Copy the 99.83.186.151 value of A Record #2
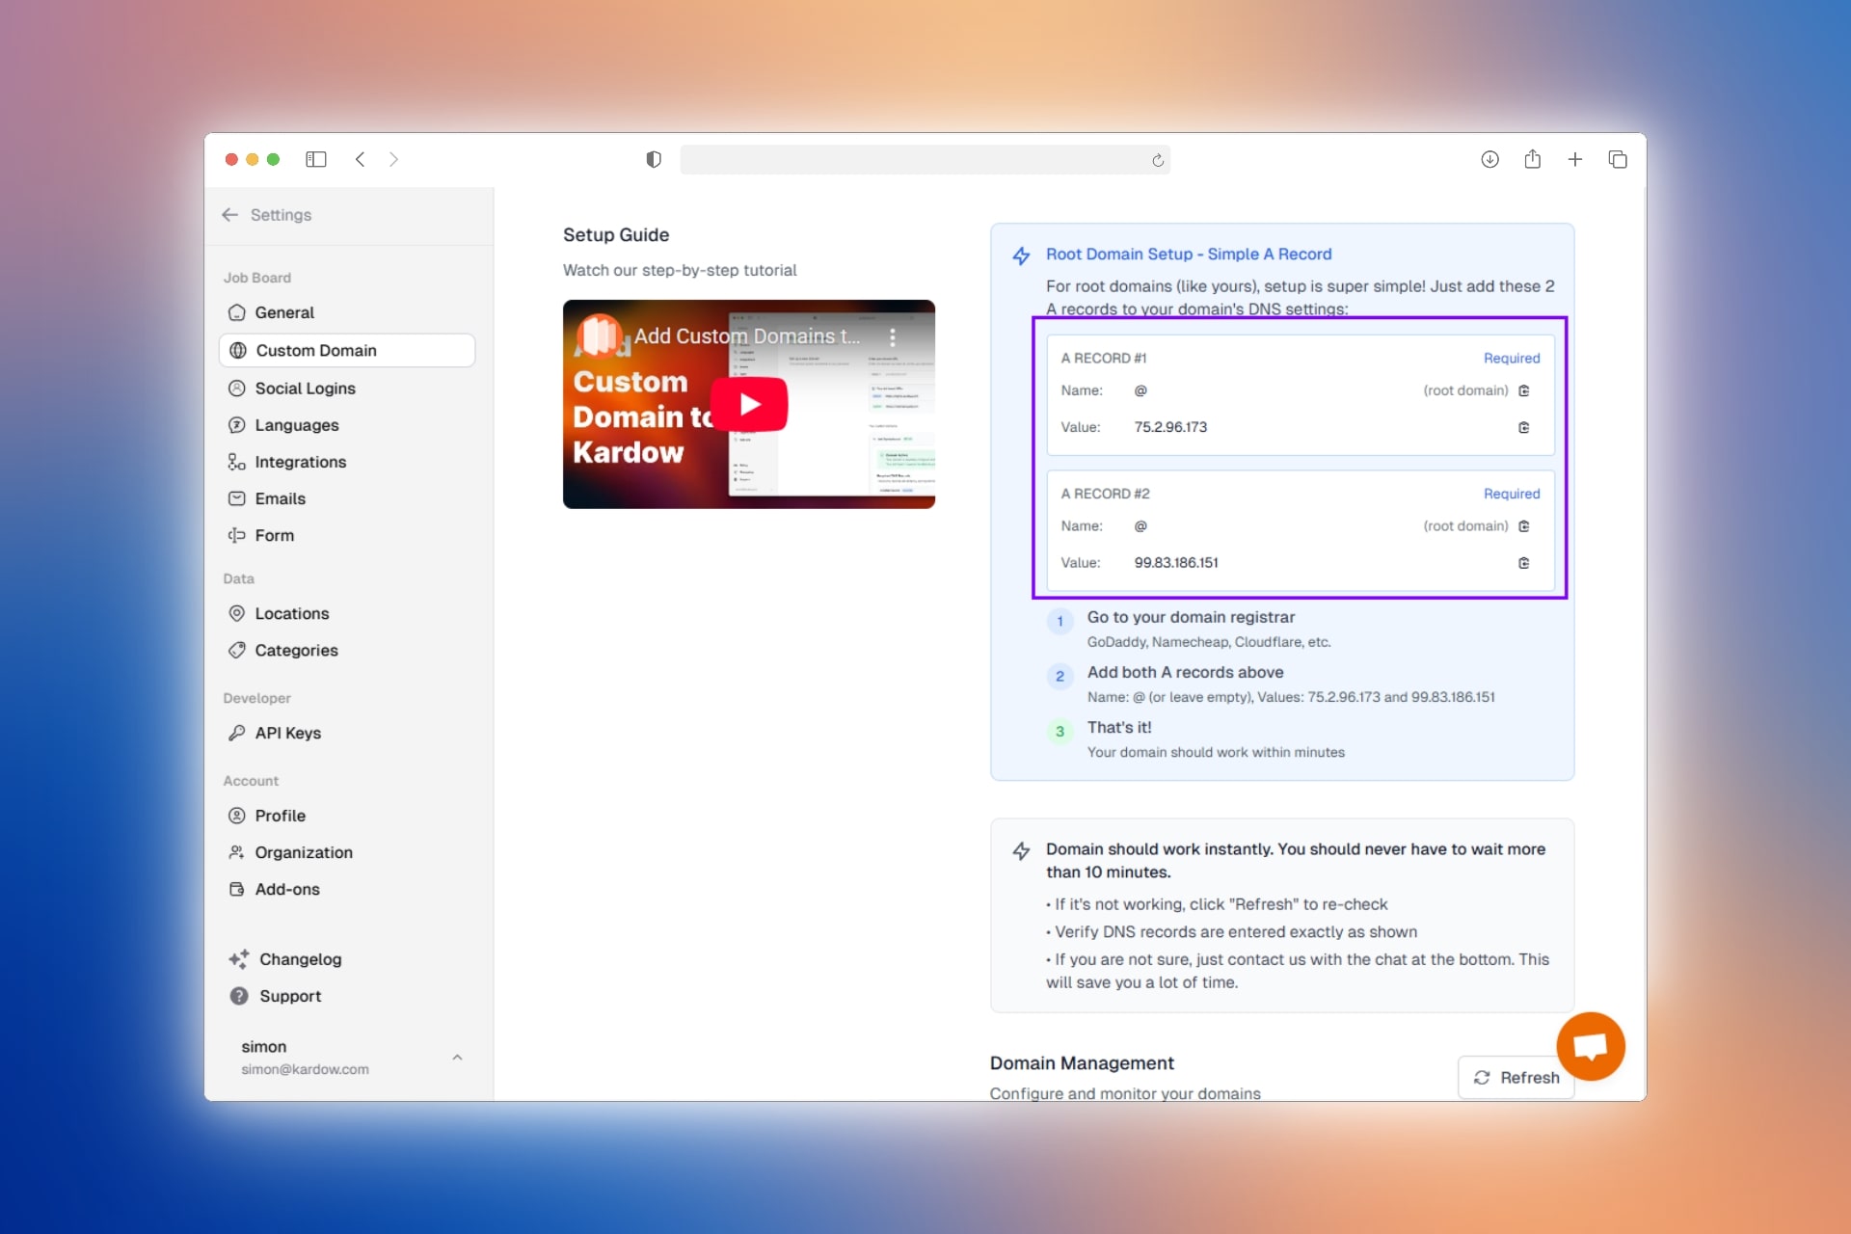The width and height of the screenshot is (1851, 1234). point(1523,563)
